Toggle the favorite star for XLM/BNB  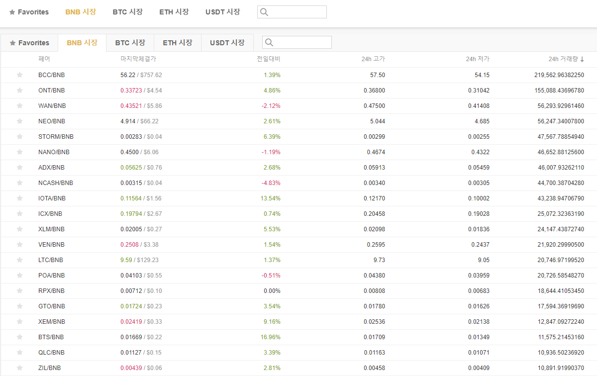pos(19,229)
